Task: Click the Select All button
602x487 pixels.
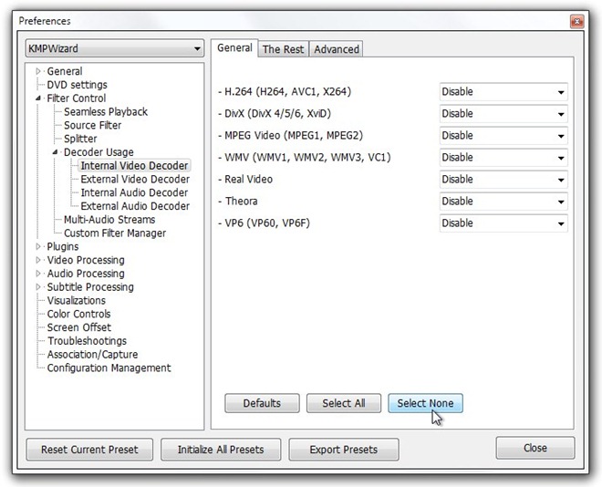Action: pyautogui.click(x=343, y=403)
